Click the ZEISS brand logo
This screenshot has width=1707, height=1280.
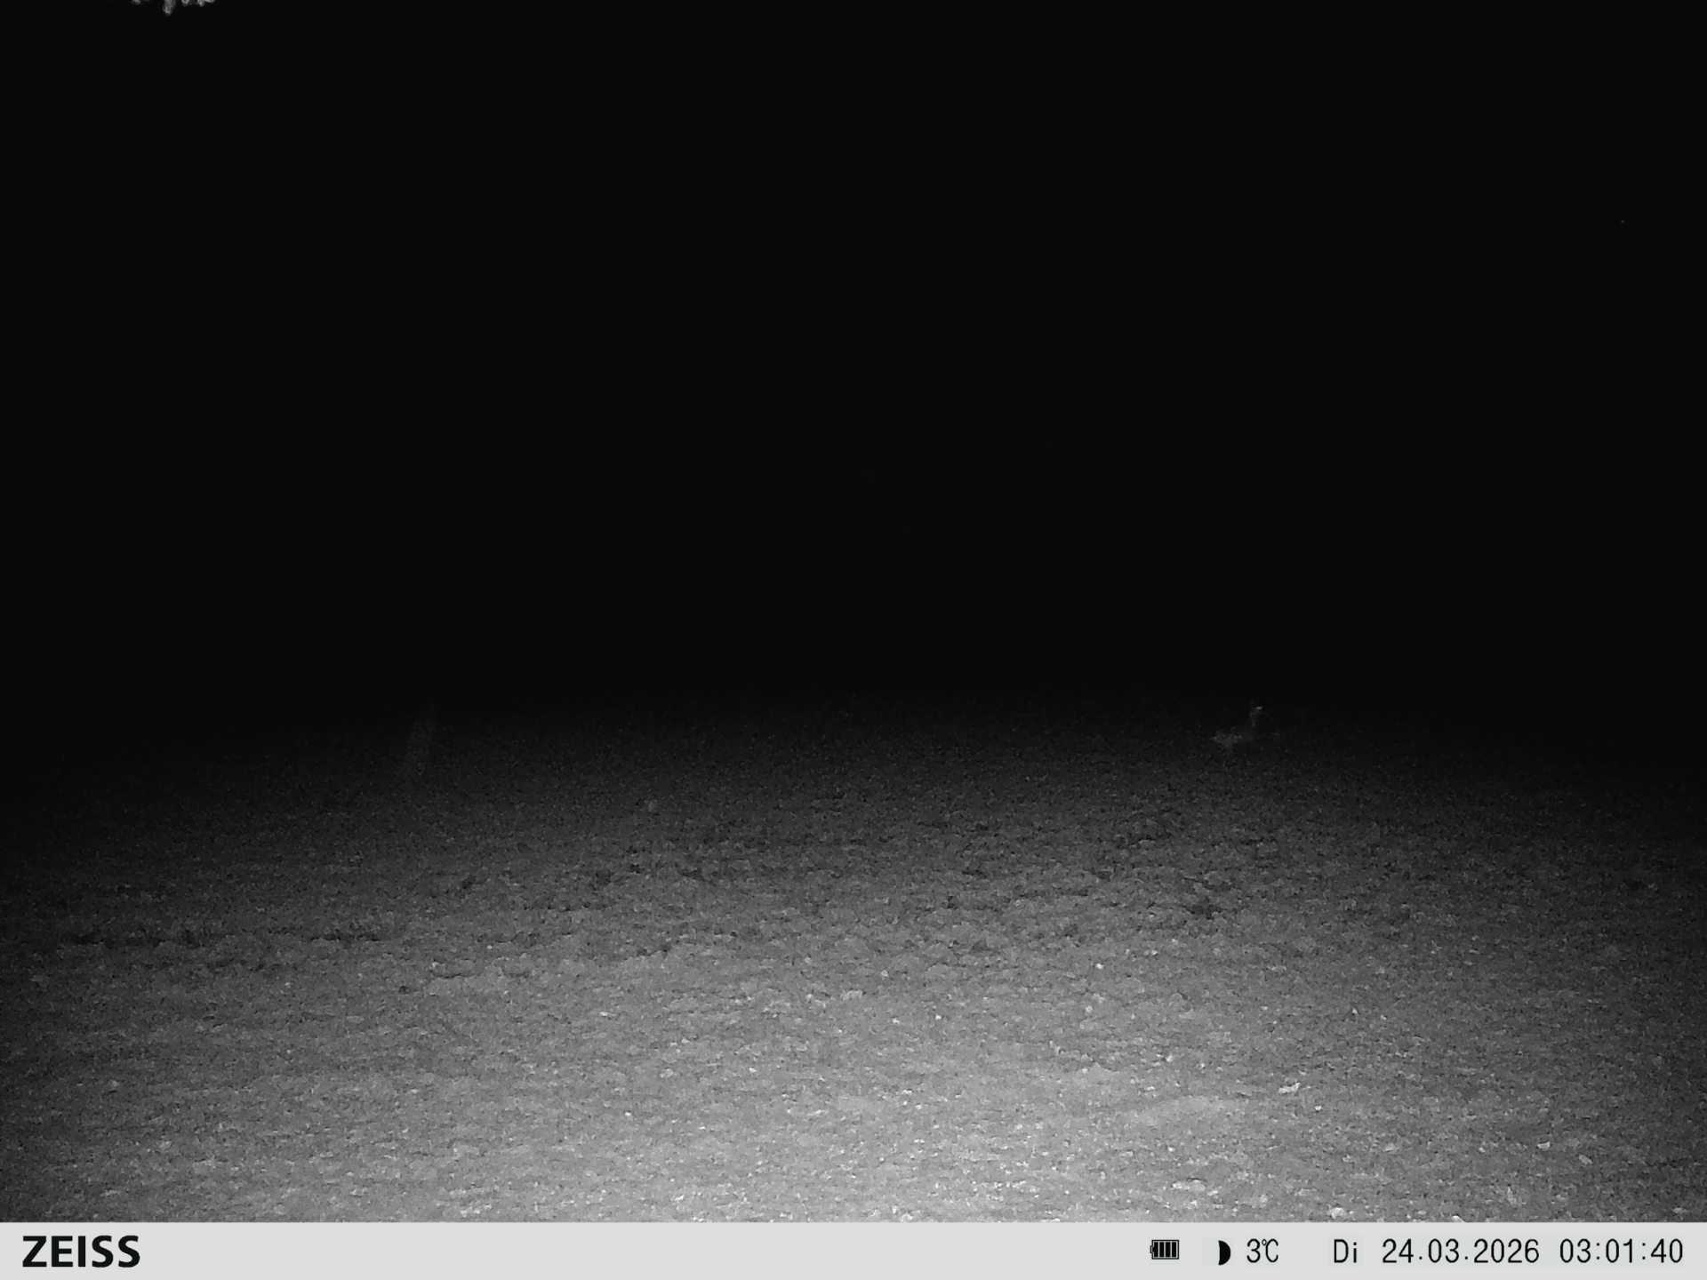tap(81, 1252)
